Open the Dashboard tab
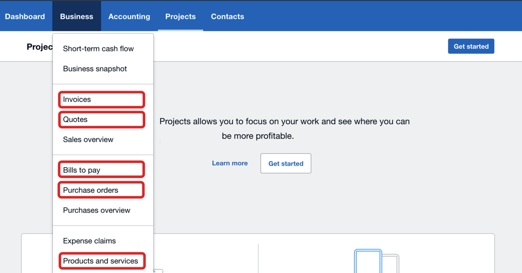 coord(25,17)
